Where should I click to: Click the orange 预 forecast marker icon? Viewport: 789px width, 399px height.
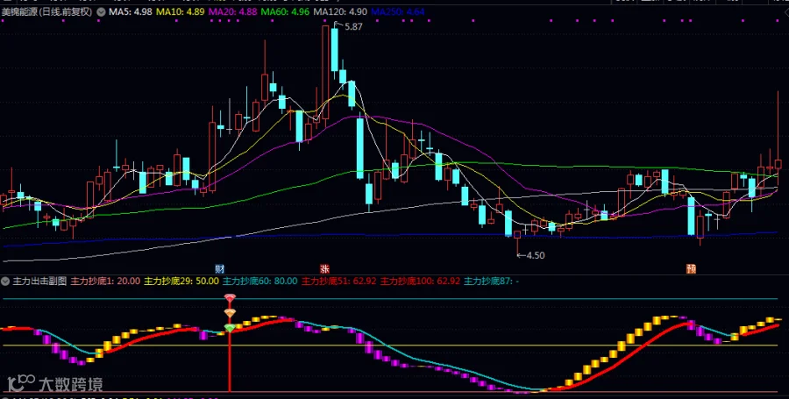[692, 268]
